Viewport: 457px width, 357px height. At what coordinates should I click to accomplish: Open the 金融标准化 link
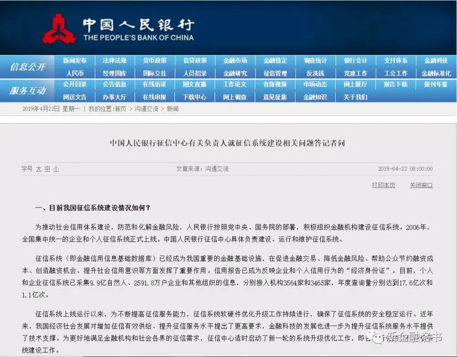tap(436, 73)
